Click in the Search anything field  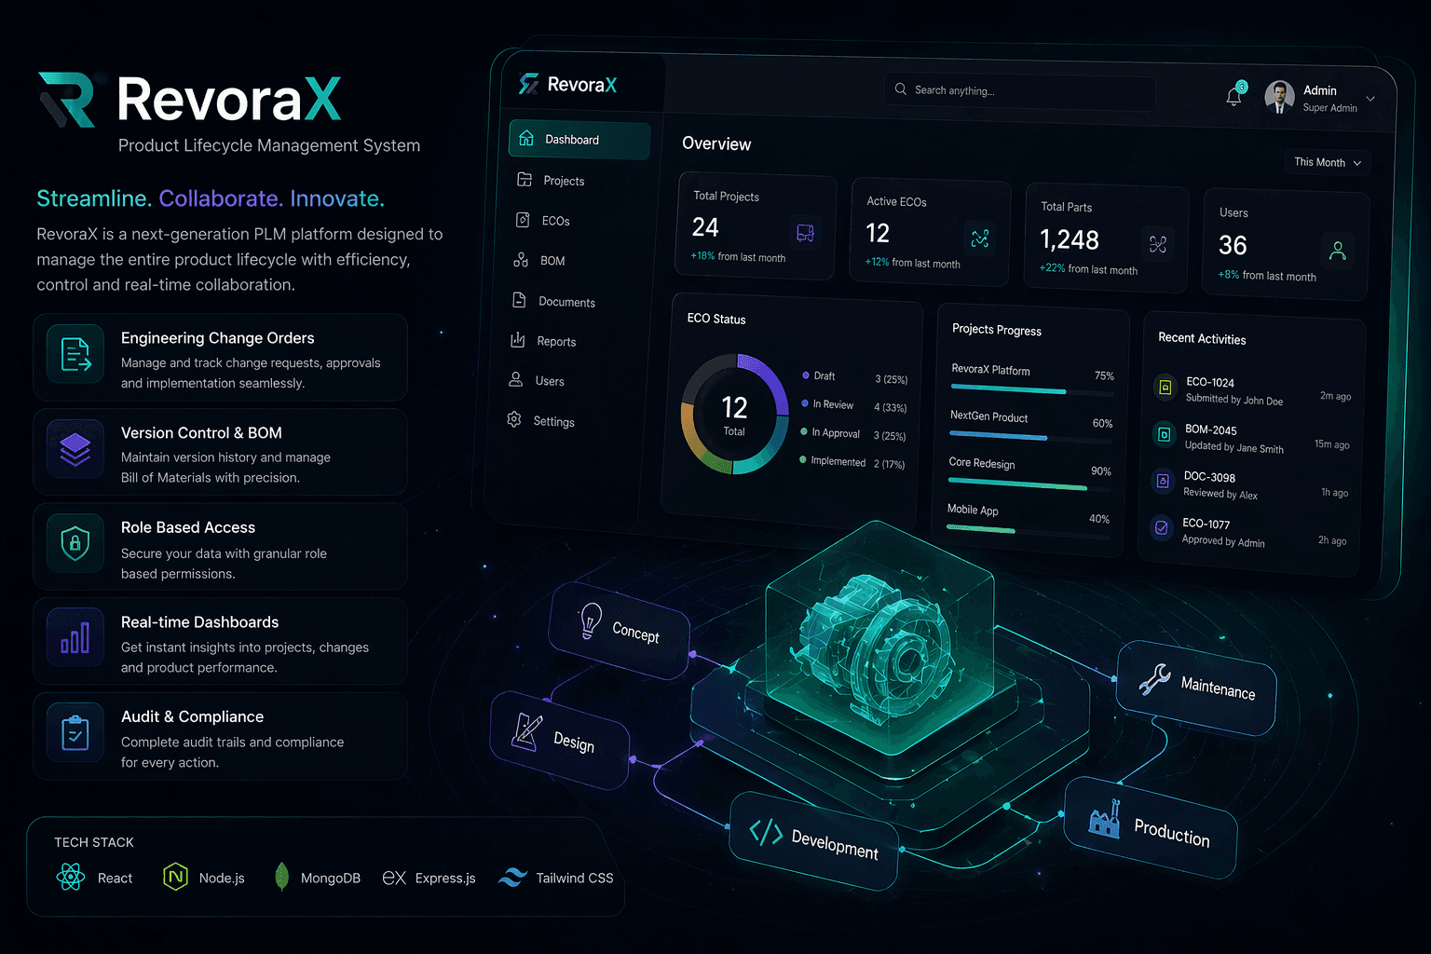coord(1020,91)
